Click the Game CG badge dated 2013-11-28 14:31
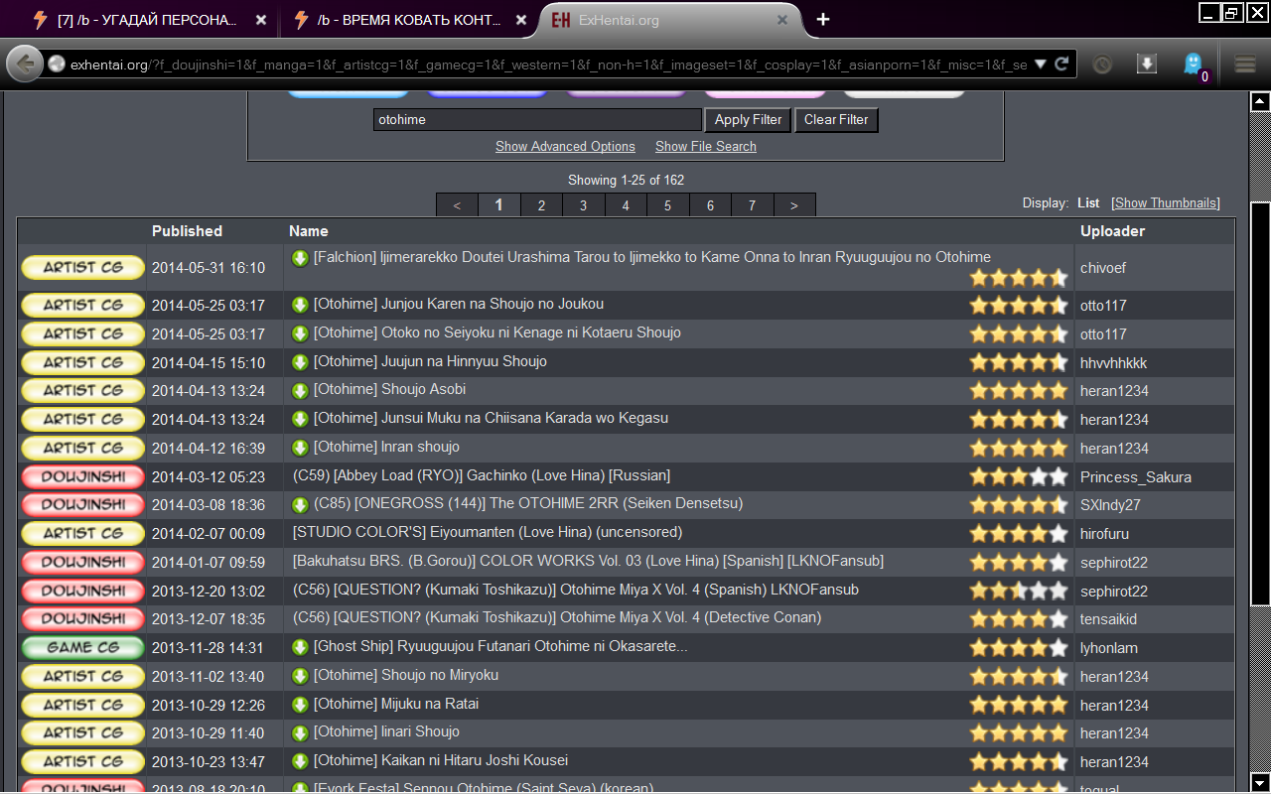The image size is (1271, 794). 82,648
